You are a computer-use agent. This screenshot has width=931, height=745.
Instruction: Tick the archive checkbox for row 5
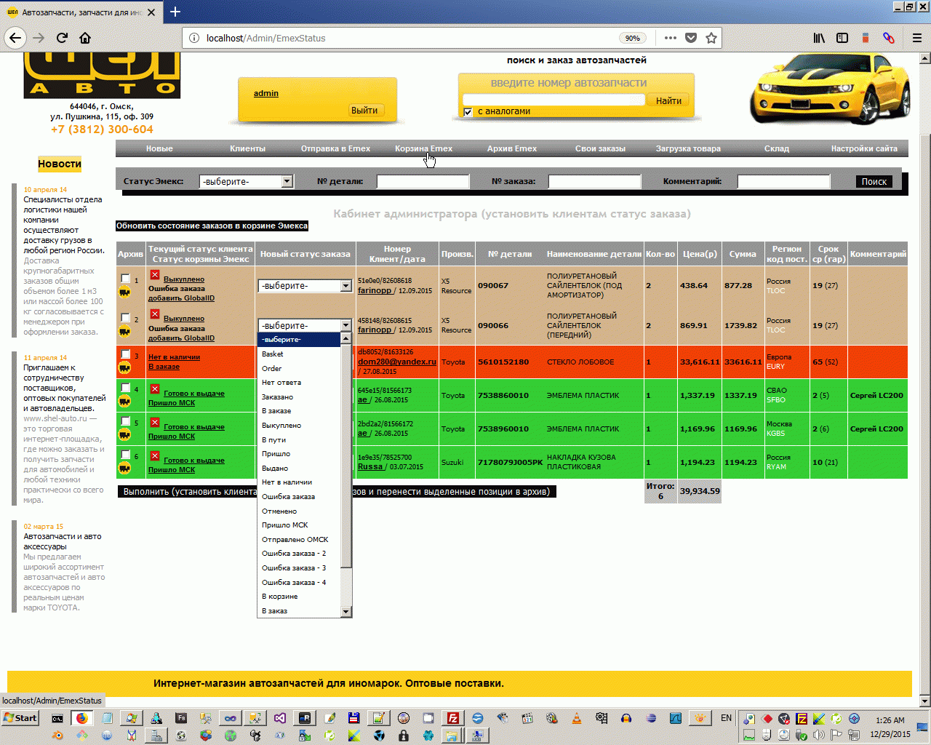coord(125,421)
